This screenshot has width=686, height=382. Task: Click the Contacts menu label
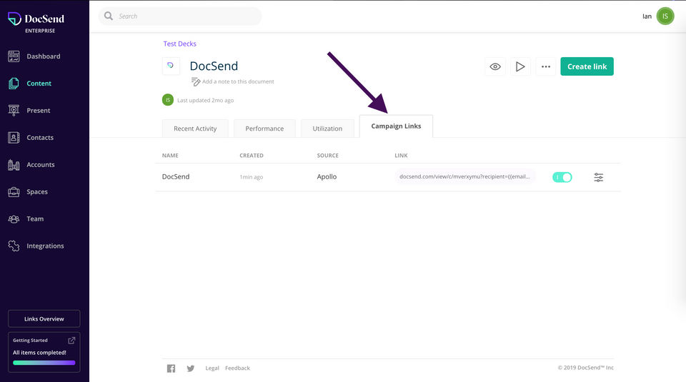40,137
